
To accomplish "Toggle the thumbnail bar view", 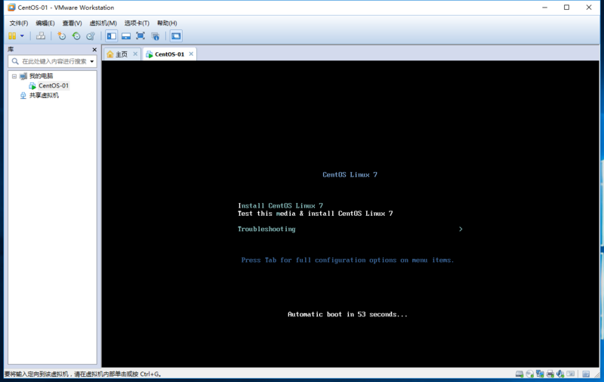I will click(x=126, y=35).
